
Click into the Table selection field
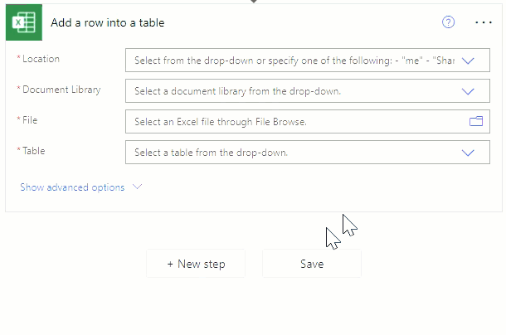(x=308, y=152)
